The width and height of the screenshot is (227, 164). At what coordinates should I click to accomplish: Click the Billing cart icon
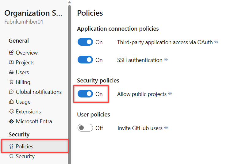(x=11, y=82)
